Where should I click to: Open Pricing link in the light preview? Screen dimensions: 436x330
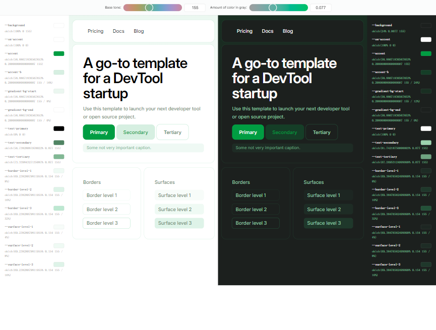point(95,31)
